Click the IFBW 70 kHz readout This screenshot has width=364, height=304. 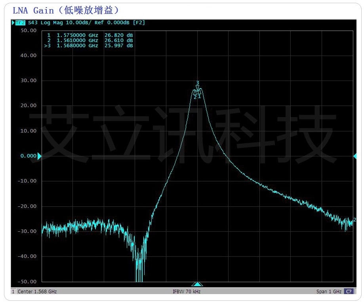pyautogui.click(x=187, y=291)
